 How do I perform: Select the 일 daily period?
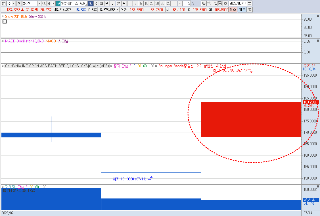click(91, 3)
